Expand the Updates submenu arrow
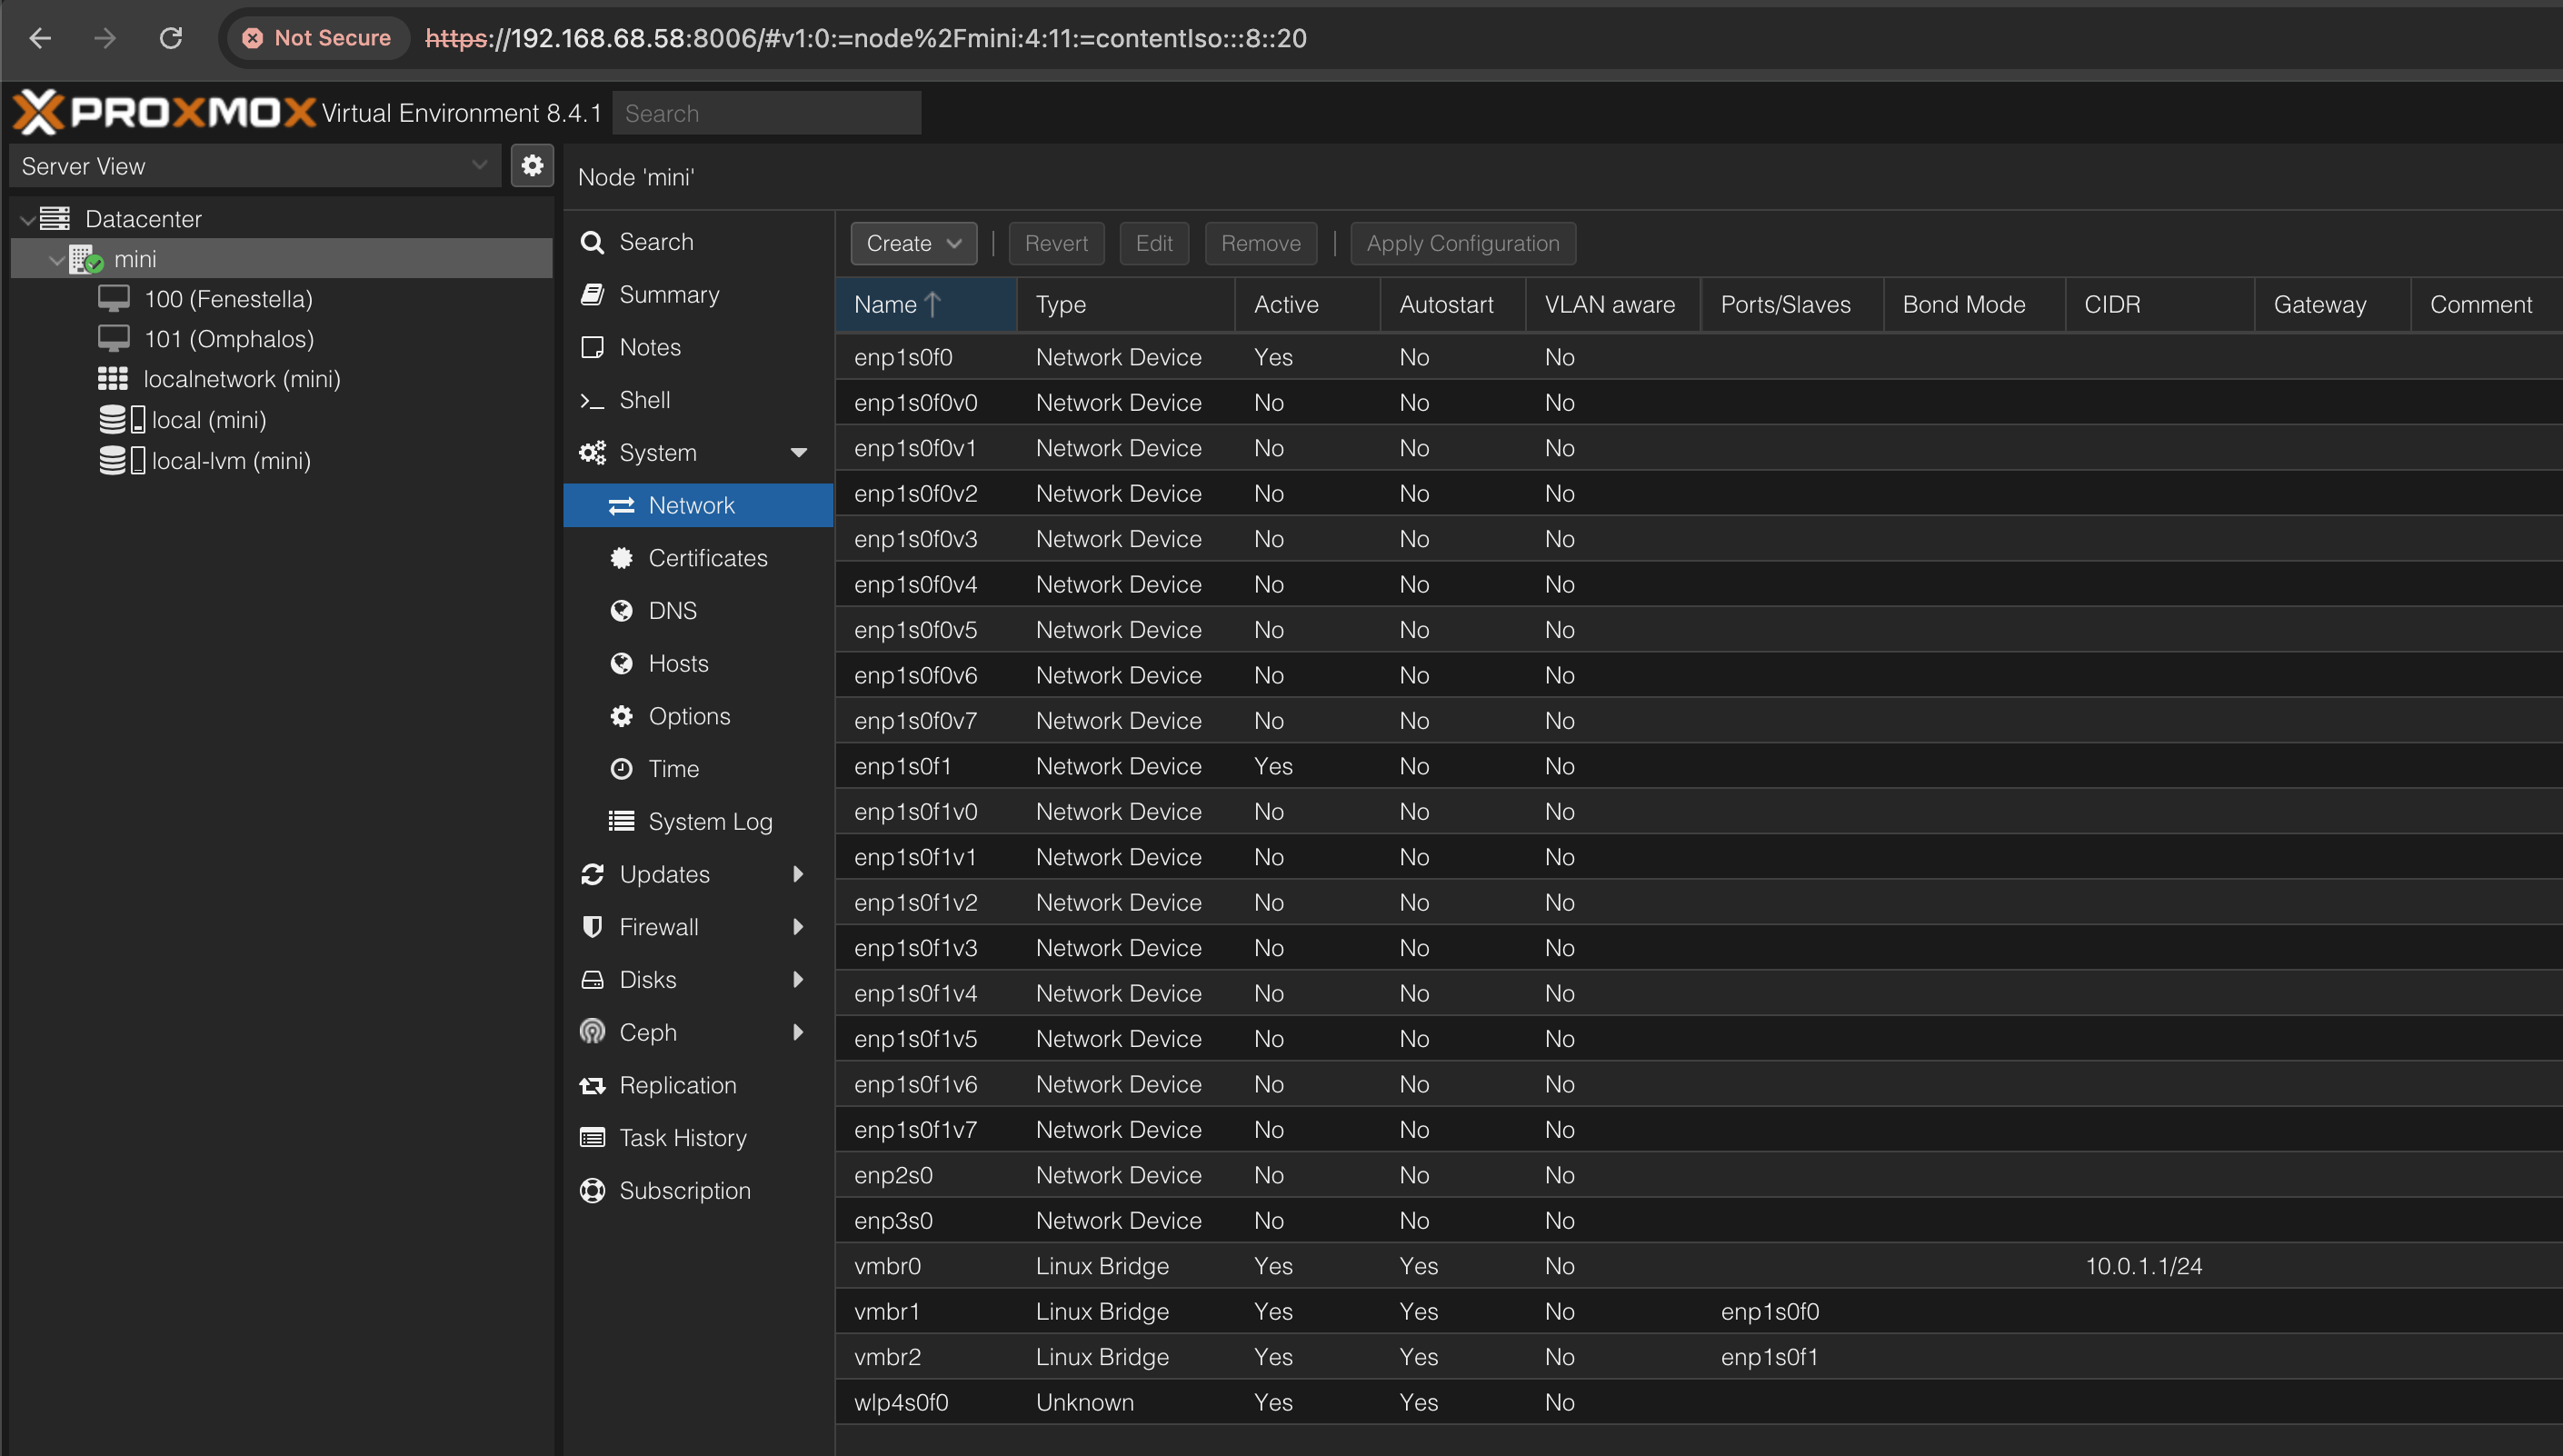 click(x=798, y=874)
